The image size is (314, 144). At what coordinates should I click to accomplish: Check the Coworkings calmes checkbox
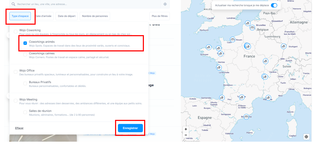tap(25, 55)
